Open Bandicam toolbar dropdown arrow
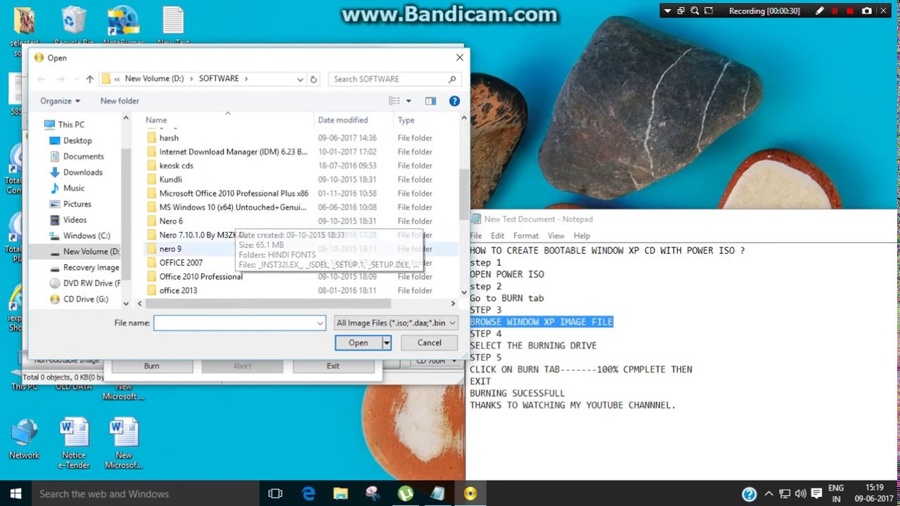The image size is (900, 506). [667, 11]
